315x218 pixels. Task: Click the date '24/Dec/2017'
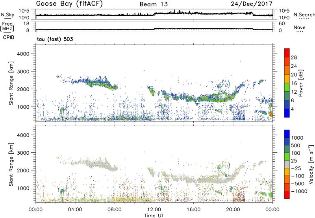[x=252, y=4]
